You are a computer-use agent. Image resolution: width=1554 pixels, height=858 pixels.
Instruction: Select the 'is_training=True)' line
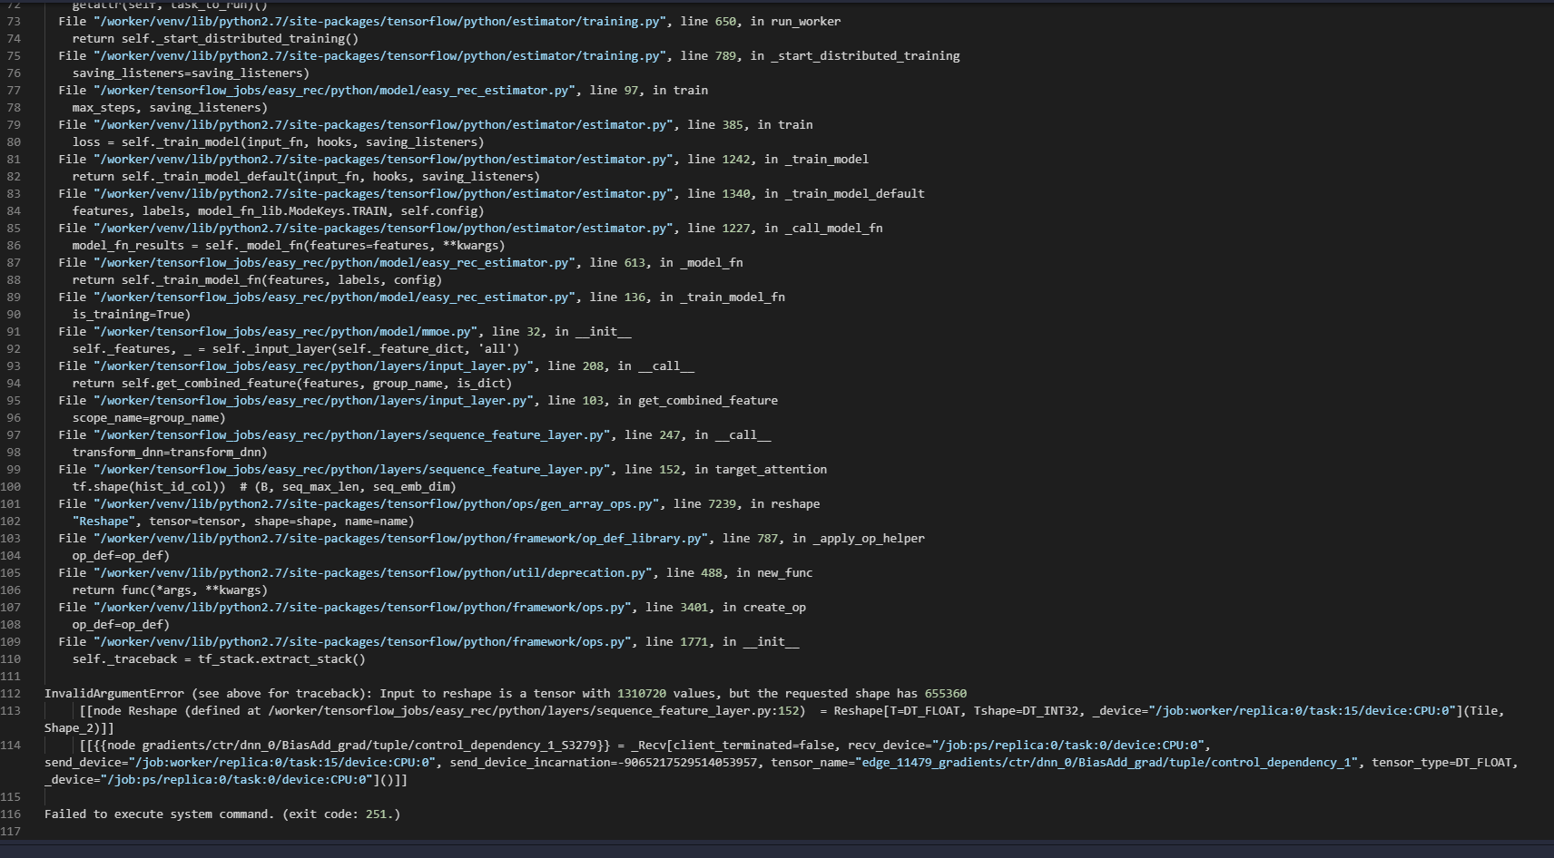pos(132,314)
